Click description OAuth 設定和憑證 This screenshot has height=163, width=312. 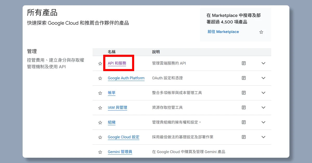click(167, 78)
